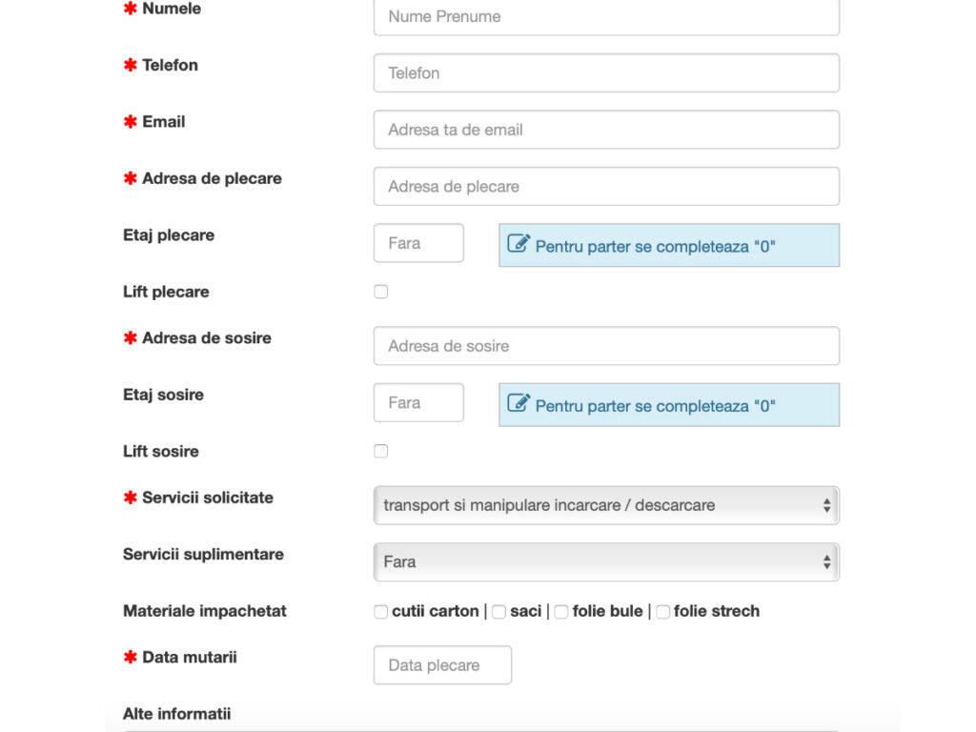
Task: Check the saci packing material
Action: click(498, 611)
